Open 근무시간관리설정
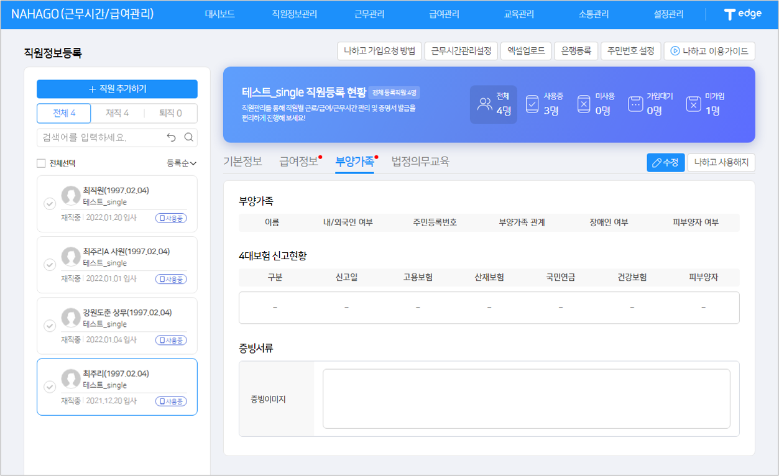Viewport: 779px width, 476px height. [461, 51]
